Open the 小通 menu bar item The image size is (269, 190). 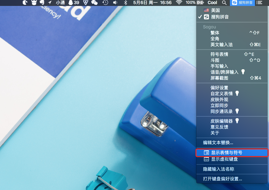point(60,2)
